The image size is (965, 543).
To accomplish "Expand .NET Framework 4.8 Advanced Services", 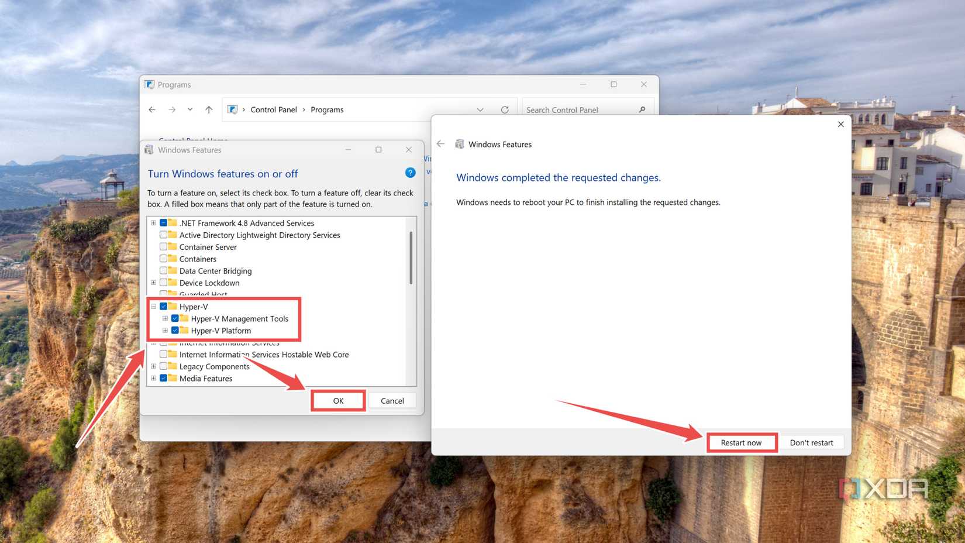I will point(153,223).
